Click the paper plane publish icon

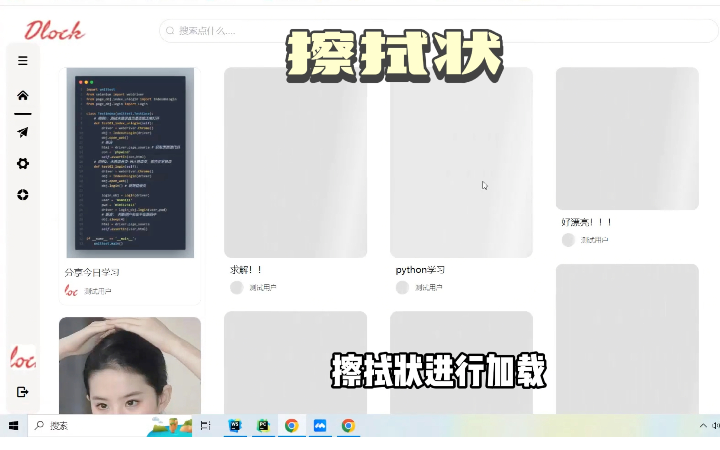click(23, 132)
